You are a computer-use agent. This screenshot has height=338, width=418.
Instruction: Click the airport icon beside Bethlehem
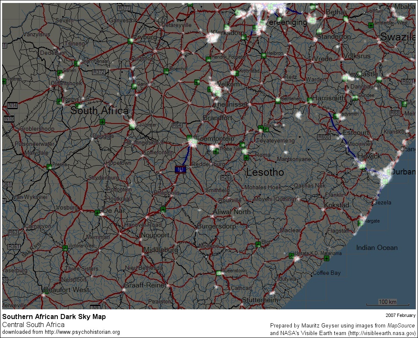pos(278,101)
